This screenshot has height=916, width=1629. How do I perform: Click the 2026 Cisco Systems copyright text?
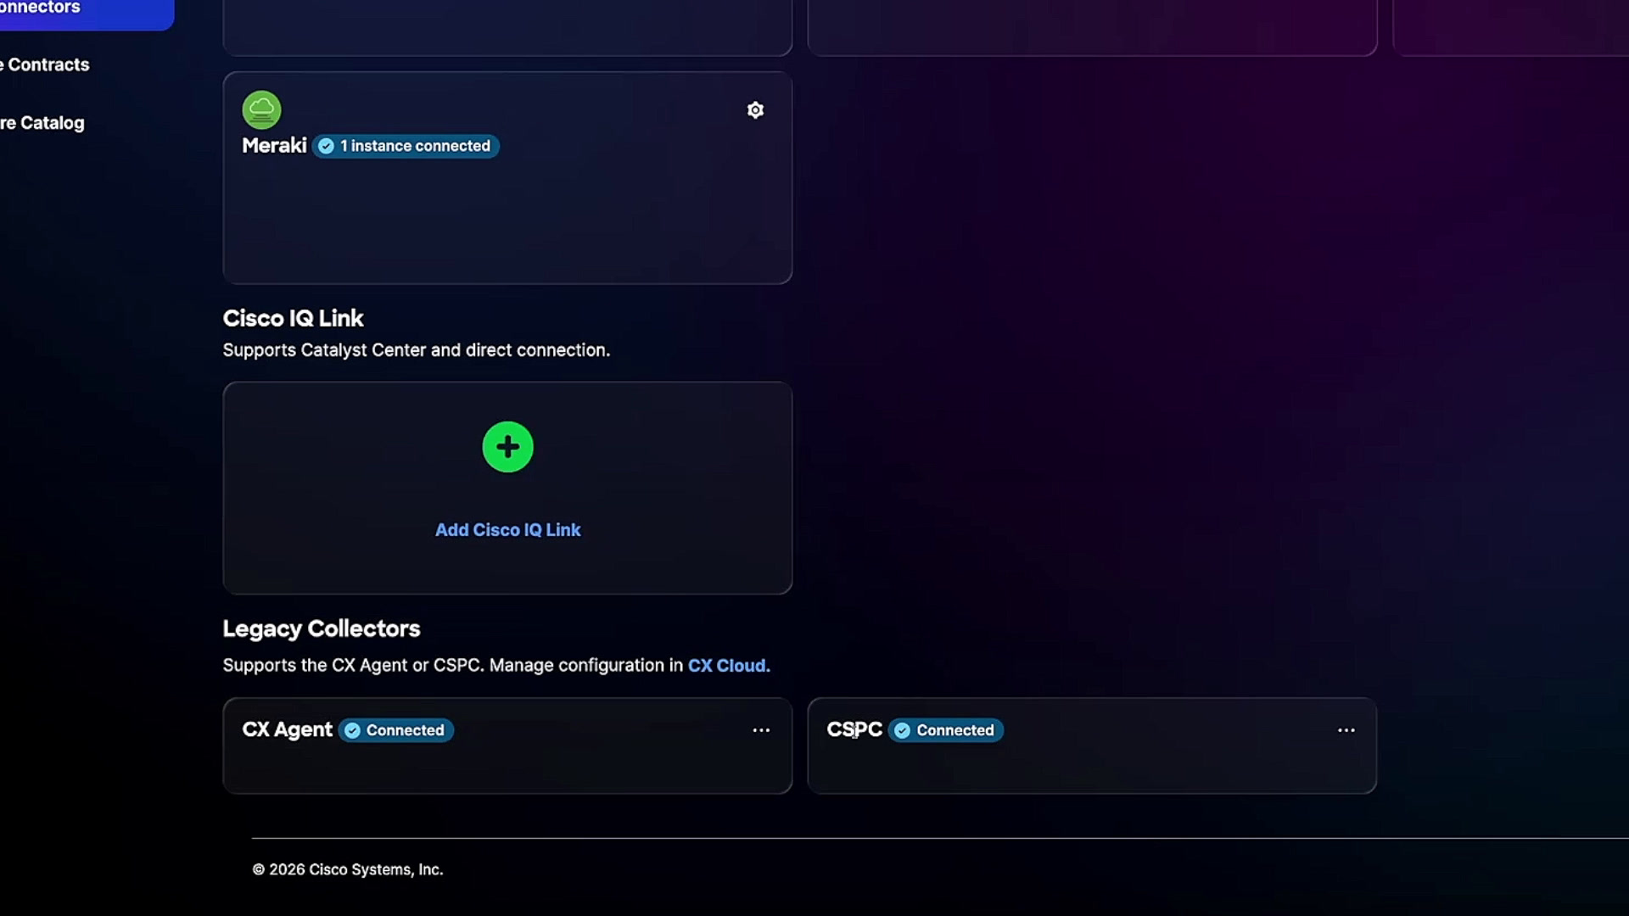pyautogui.click(x=348, y=869)
